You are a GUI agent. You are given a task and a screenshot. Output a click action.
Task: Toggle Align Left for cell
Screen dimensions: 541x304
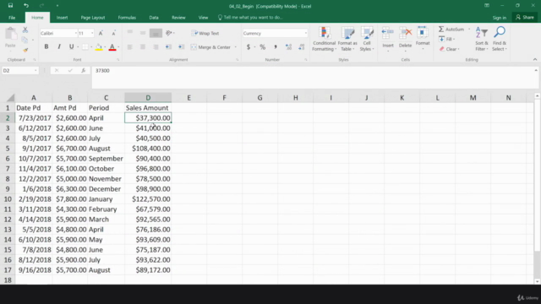point(129,47)
